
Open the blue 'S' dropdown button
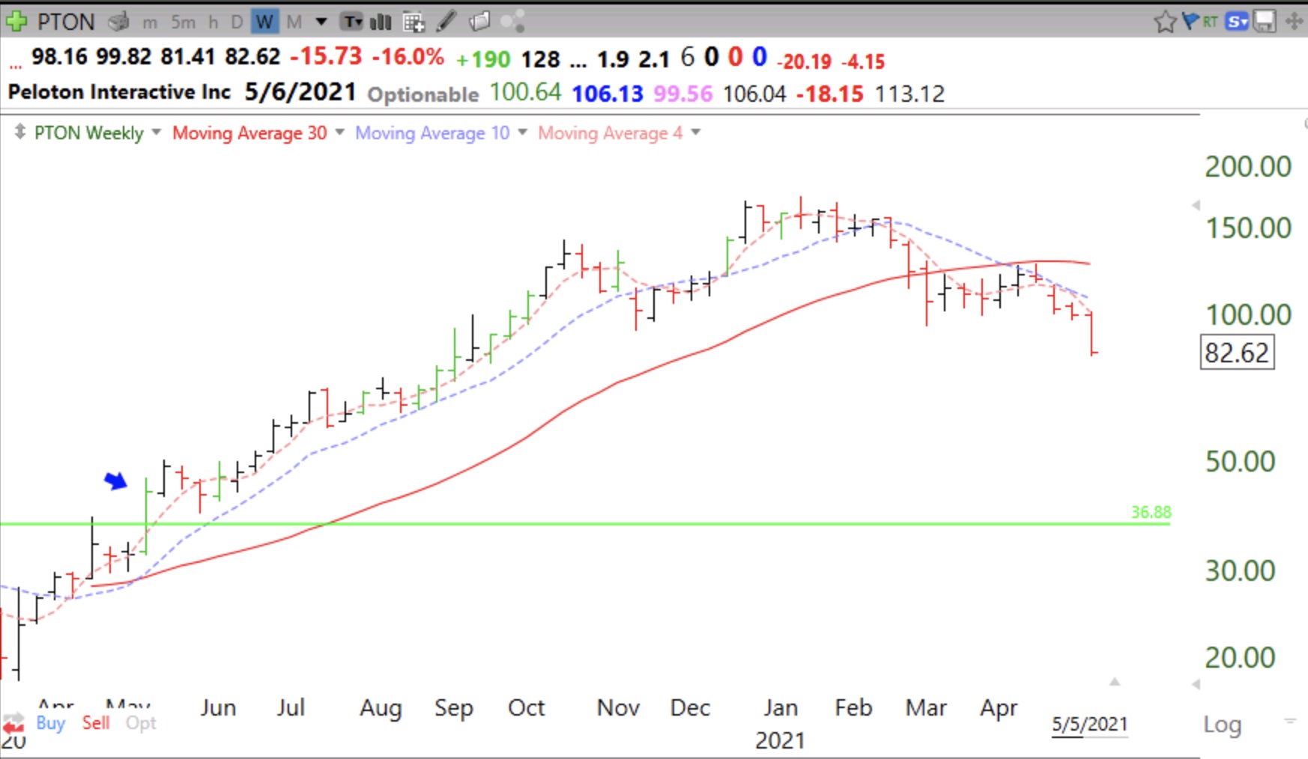click(x=1237, y=22)
